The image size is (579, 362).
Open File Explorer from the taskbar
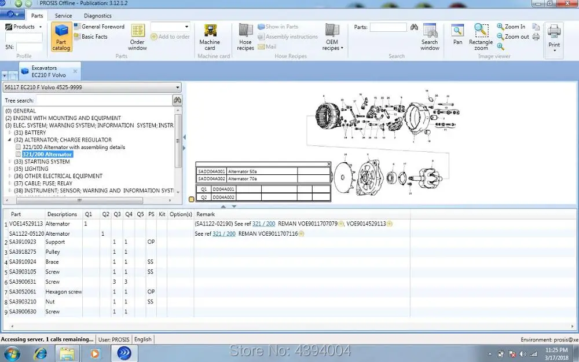click(x=67, y=353)
